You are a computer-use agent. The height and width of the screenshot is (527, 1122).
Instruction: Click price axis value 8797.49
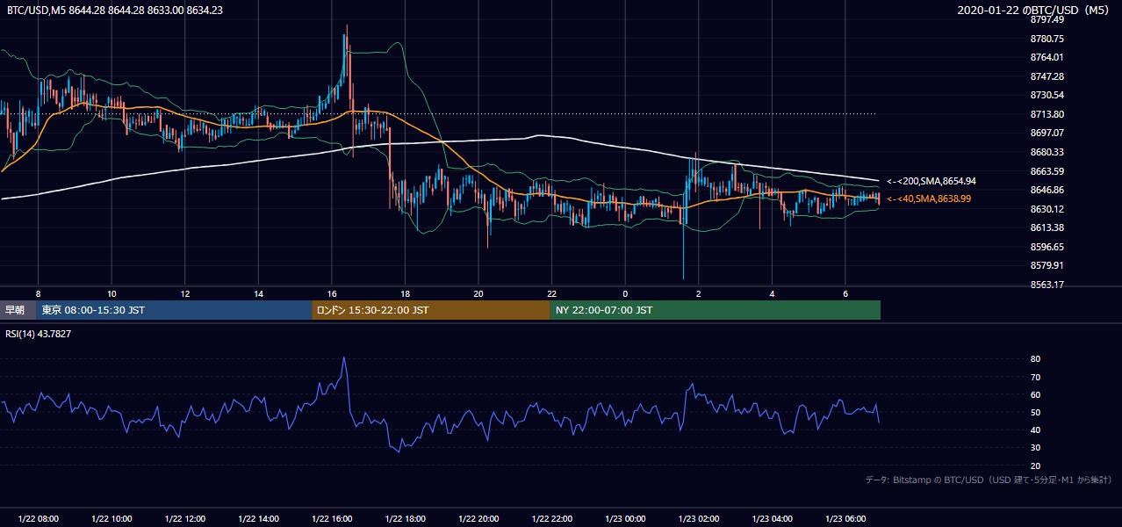(1047, 19)
